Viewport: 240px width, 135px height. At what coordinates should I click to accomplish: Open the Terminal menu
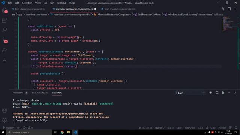[61, 3]
